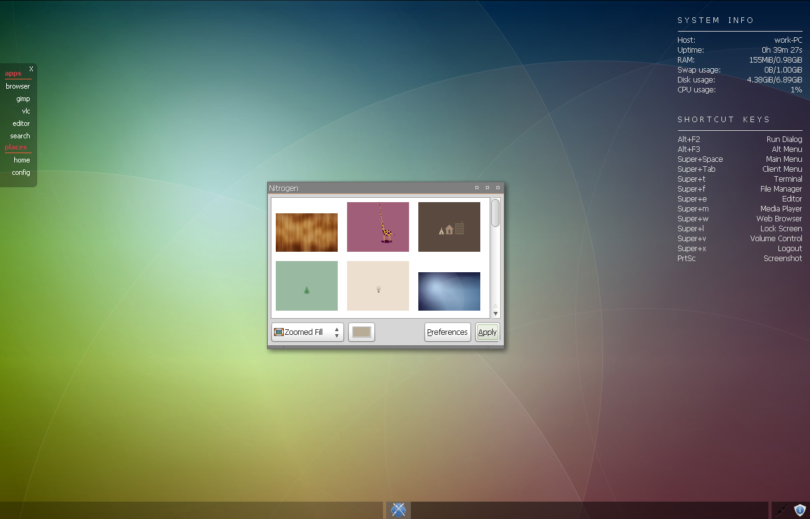Click the CPU usage value 1%
The image size is (810, 519).
click(796, 90)
